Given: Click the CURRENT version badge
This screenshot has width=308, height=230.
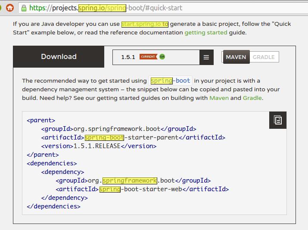Looking at the screenshot, I should click(x=149, y=57).
